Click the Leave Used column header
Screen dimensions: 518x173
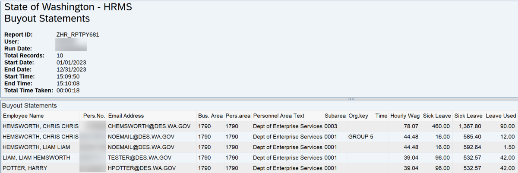pyautogui.click(x=501, y=116)
